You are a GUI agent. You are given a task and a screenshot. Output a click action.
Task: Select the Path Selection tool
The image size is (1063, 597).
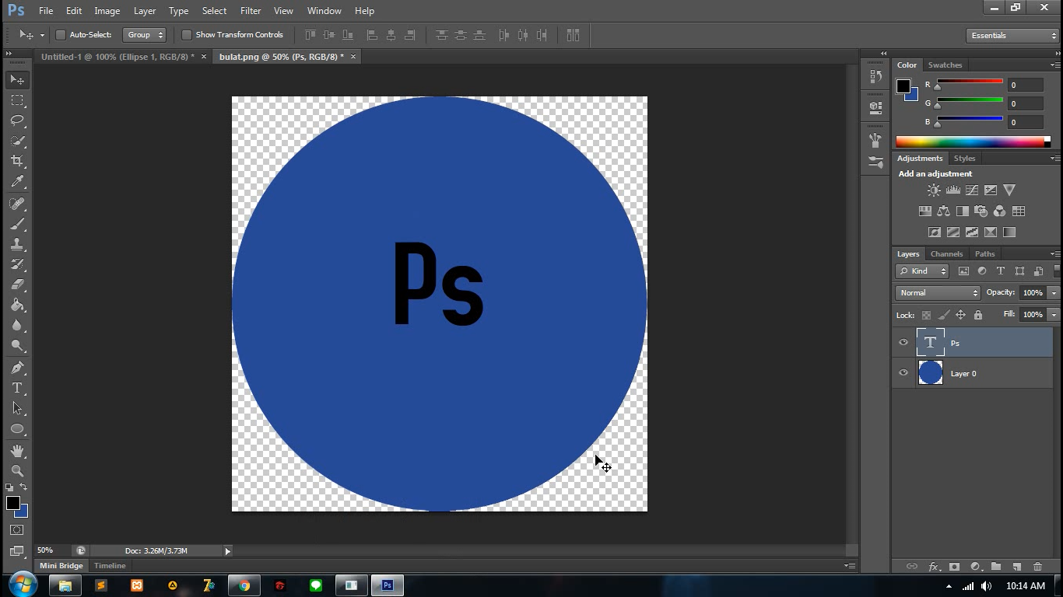pos(17,408)
